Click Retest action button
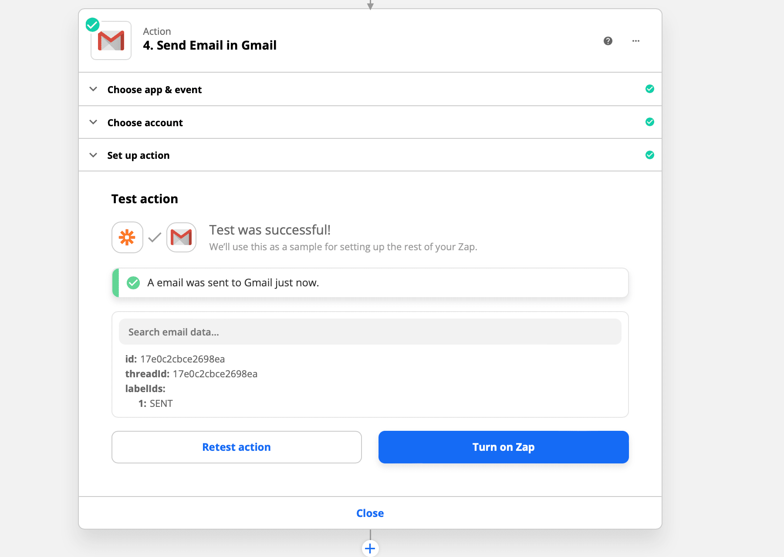Viewport: 784px width, 557px height. 237,447
